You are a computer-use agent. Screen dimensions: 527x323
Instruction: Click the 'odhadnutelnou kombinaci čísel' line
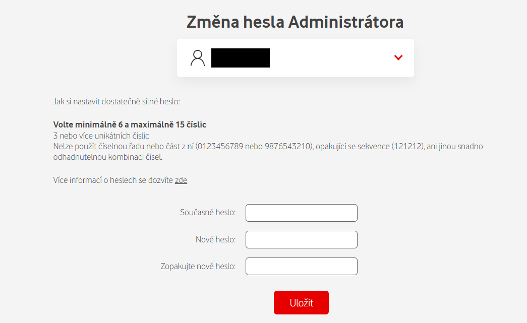tap(108, 157)
